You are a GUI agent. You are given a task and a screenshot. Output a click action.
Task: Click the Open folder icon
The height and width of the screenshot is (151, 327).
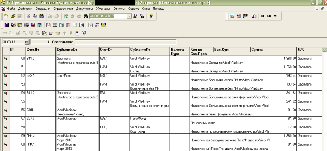[13, 16]
